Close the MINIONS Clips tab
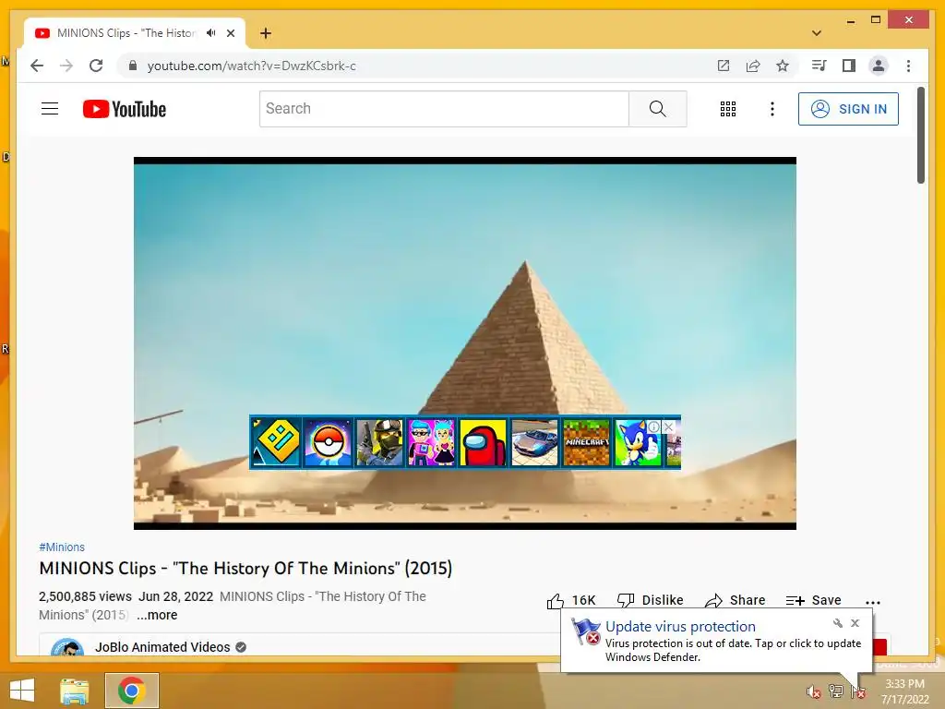 click(230, 33)
